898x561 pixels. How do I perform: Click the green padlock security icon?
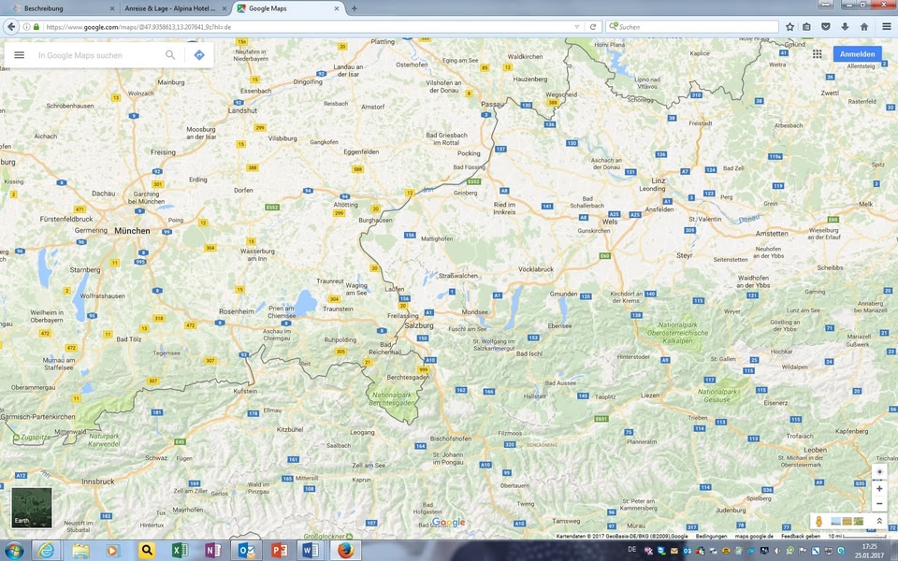click(x=36, y=27)
